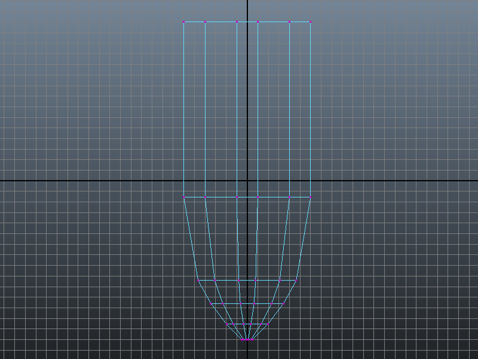Click the second vertex from left on top edge
The height and width of the screenshot is (359, 478).
[x=205, y=22]
